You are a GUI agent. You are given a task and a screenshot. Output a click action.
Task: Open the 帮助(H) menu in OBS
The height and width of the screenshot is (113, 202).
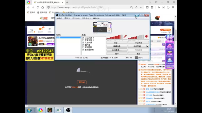tap(96, 18)
